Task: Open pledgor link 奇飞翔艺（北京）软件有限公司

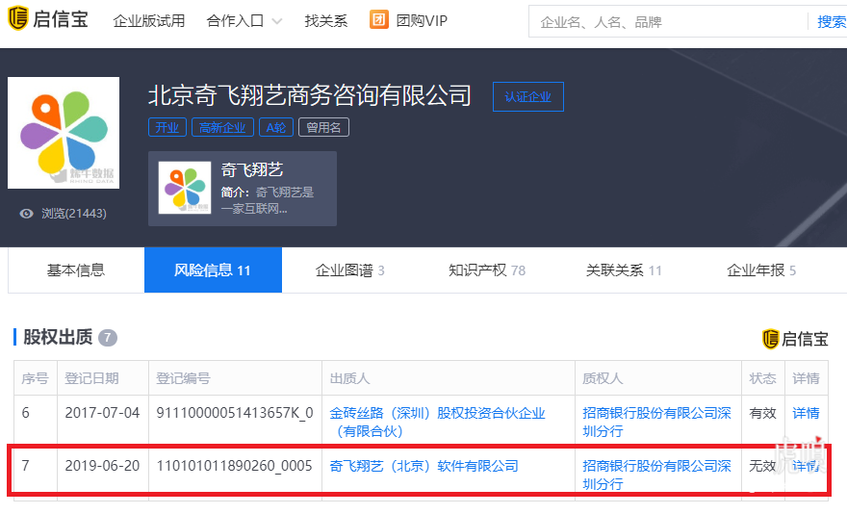Action: 424,466
